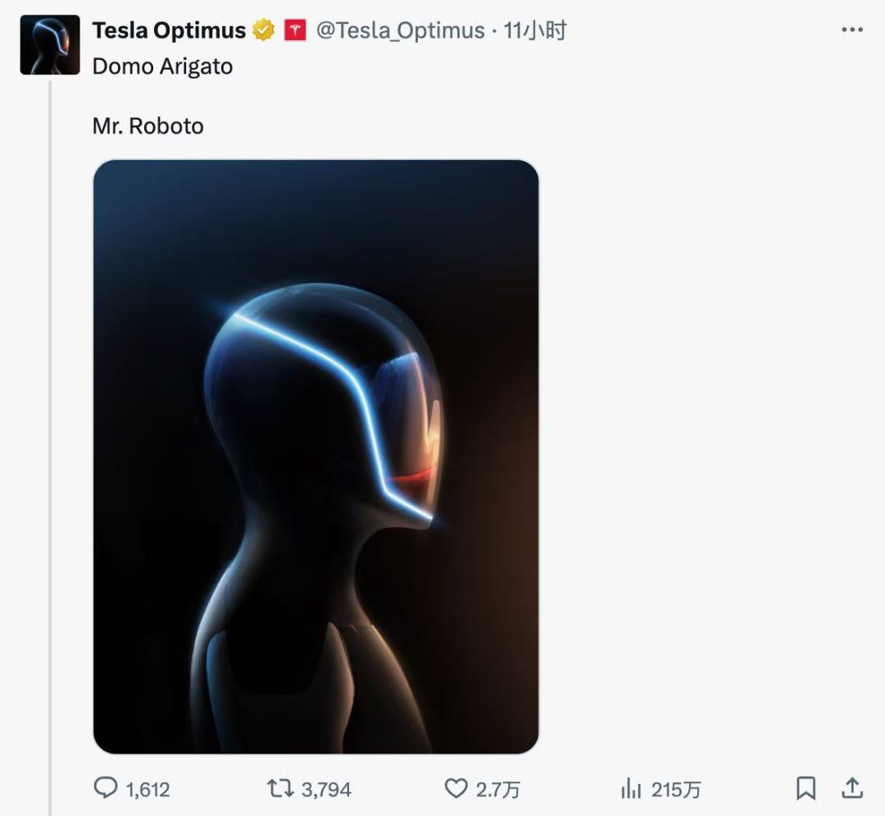Open the three-dot more options menu
This screenshot has height=816, width=885.
coord(852,29)
